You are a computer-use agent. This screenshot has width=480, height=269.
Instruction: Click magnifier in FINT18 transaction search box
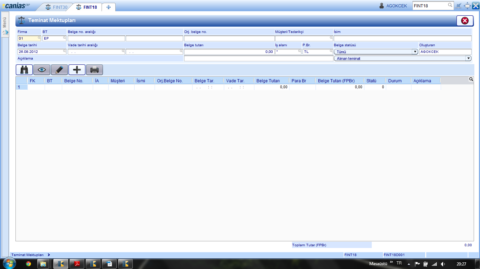pos(450,5)
